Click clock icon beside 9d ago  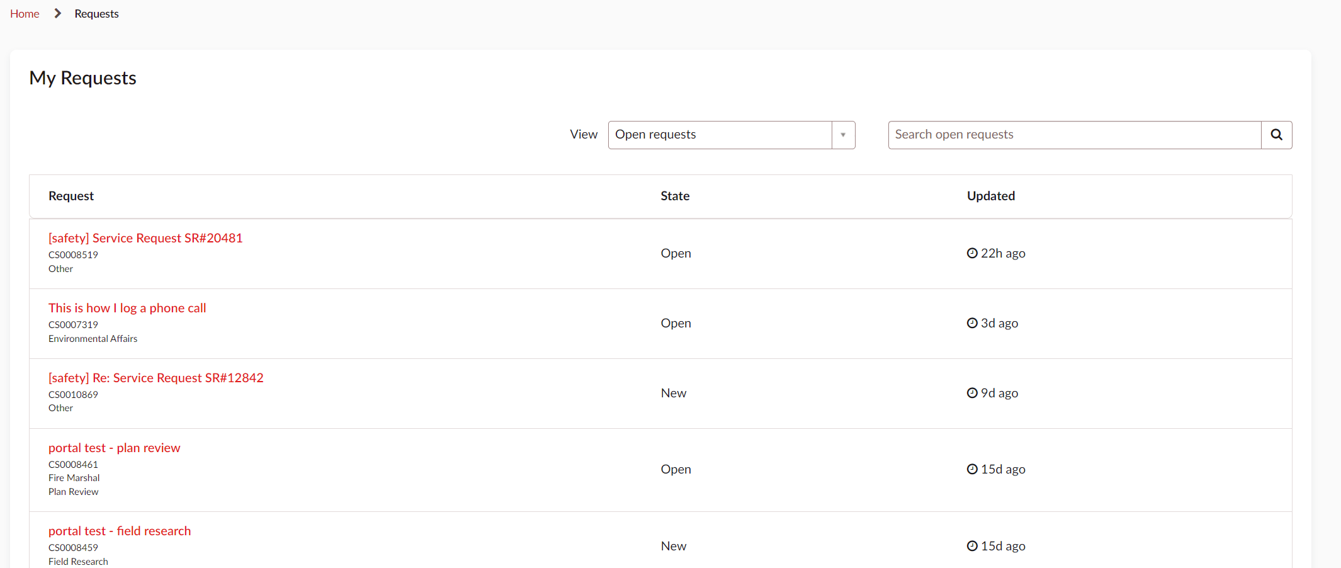tap(972, 393)
